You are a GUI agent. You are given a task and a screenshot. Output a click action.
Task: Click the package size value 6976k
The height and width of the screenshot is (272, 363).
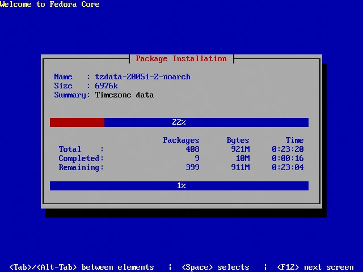pyautogui.click(x=106, y=86)
